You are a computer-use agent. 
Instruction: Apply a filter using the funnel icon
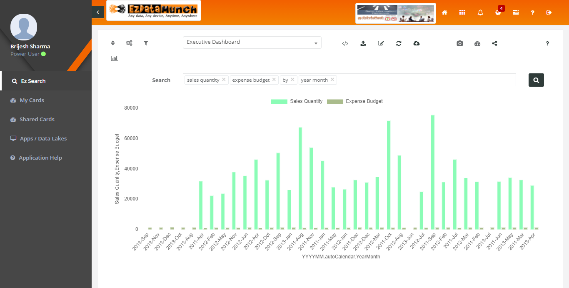coord(146,43)
